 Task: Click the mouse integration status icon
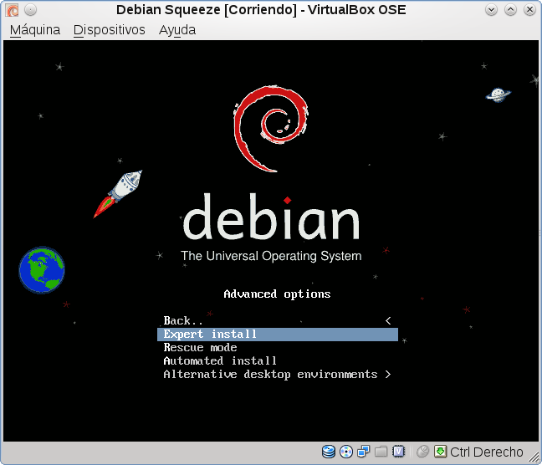pos(422,452)
